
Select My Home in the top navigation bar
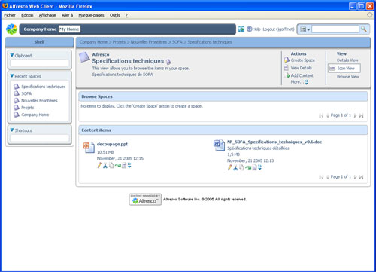pyautogui.click(x=69, y=29)
